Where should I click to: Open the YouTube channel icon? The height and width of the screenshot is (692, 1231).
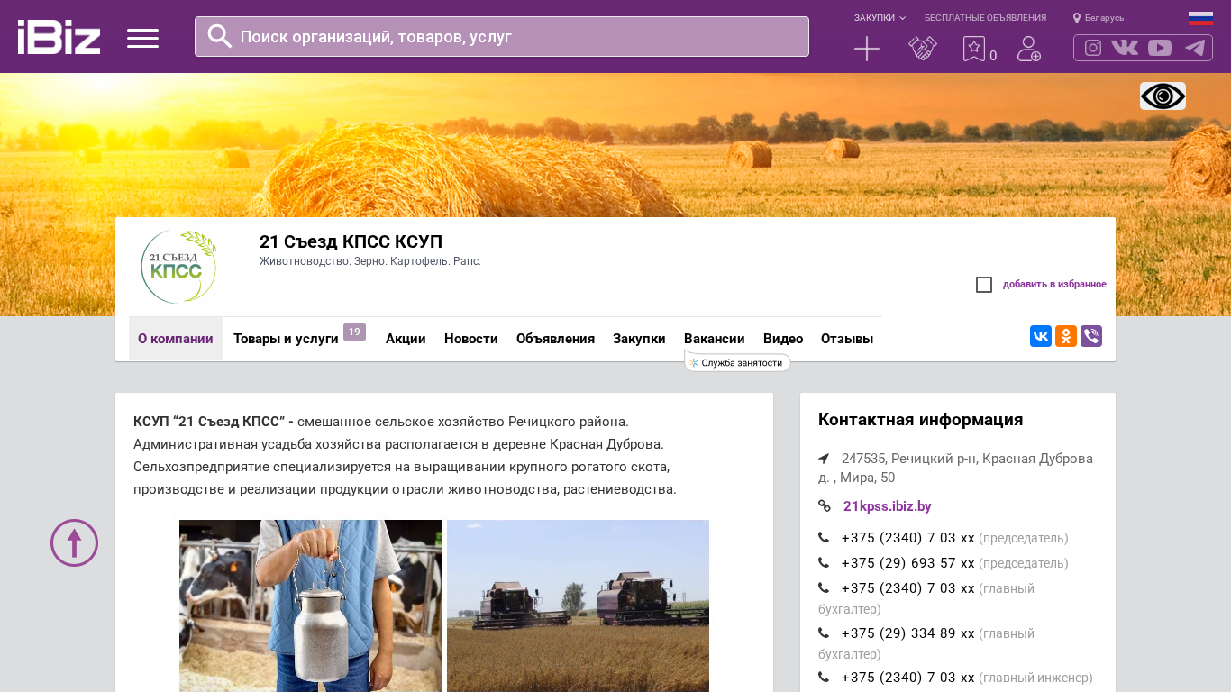point(1160,48)
